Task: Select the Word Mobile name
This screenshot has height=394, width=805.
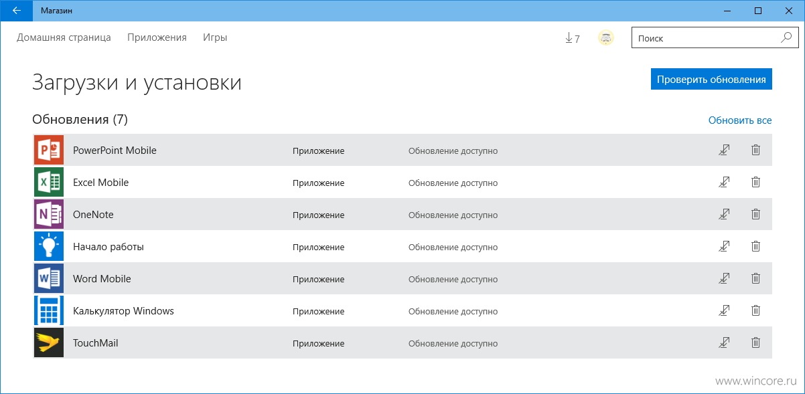Action: click(x=102, y=279)
